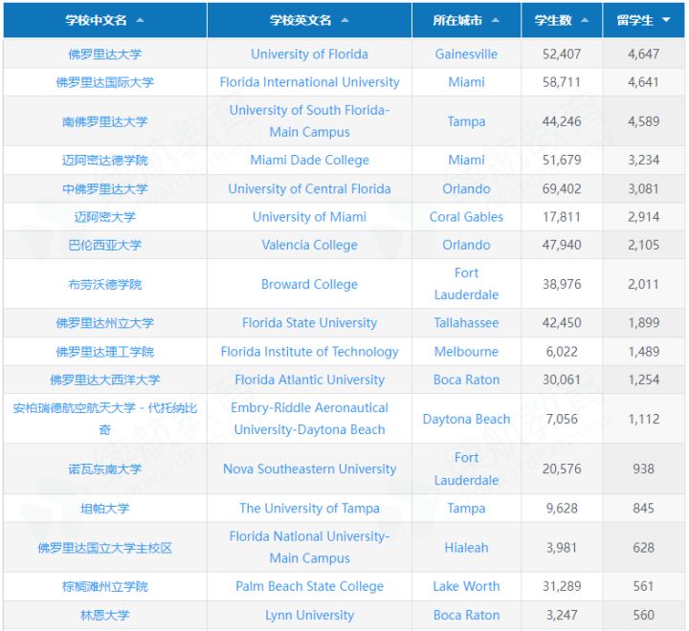Viewport: 689px width, 631px height.
Task: Click the Melbourne city link
Action: coord(466,352)
